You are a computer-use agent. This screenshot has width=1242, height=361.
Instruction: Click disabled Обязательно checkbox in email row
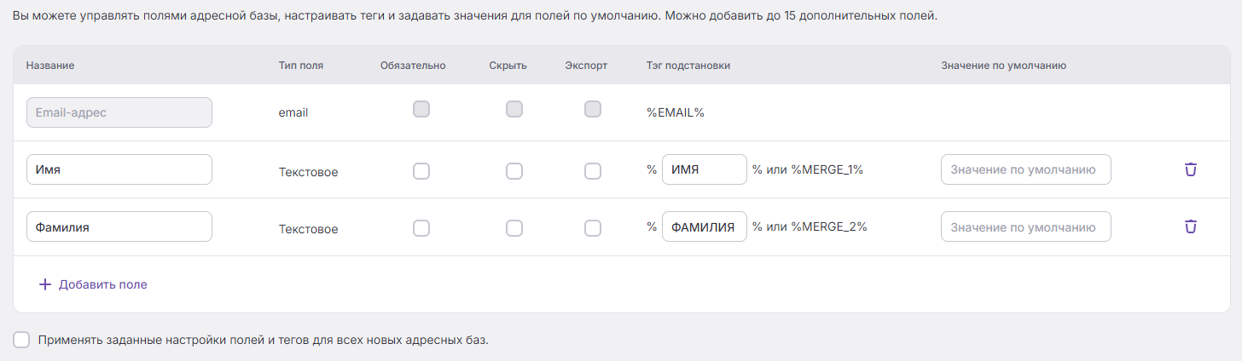421,109
